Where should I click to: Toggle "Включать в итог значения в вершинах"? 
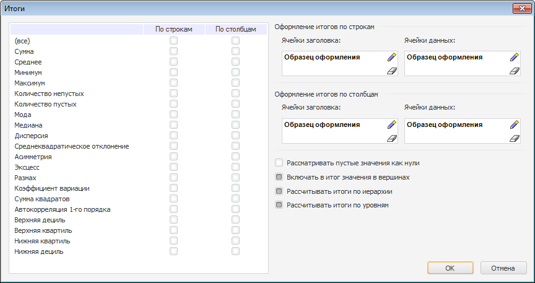(x=279, y=177)
